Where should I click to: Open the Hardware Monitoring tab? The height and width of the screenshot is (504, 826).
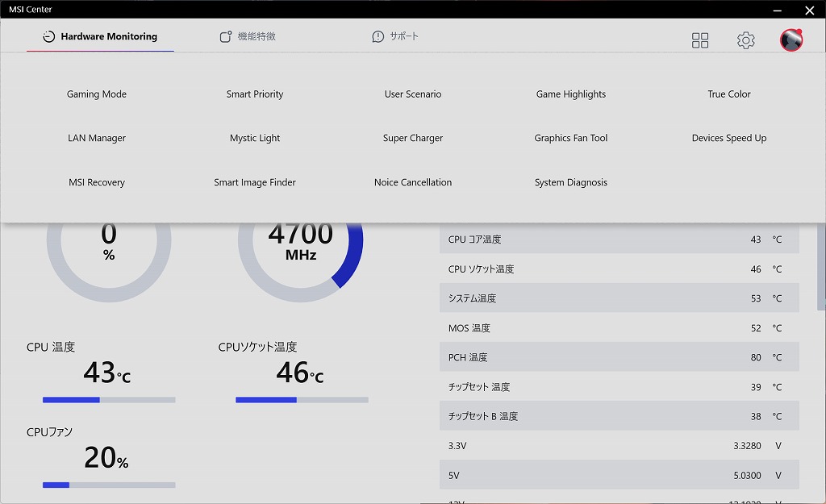tap(100, 36)
